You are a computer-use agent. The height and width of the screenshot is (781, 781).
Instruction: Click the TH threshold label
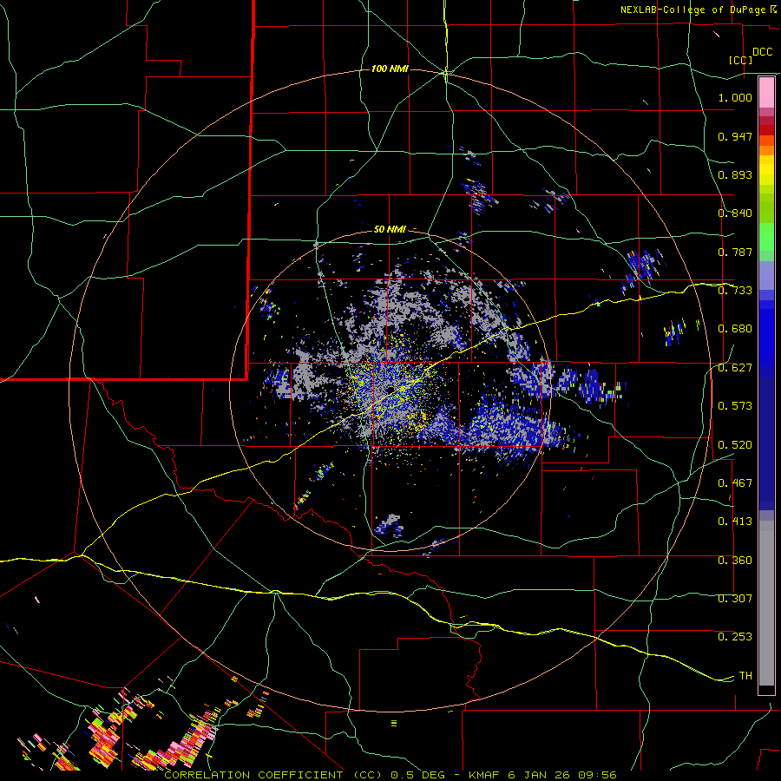click(745, 676)
